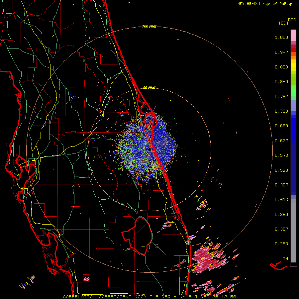299x299 pixels.
Task: Click the 0.787 color scale value
Action: pos(281,96)
